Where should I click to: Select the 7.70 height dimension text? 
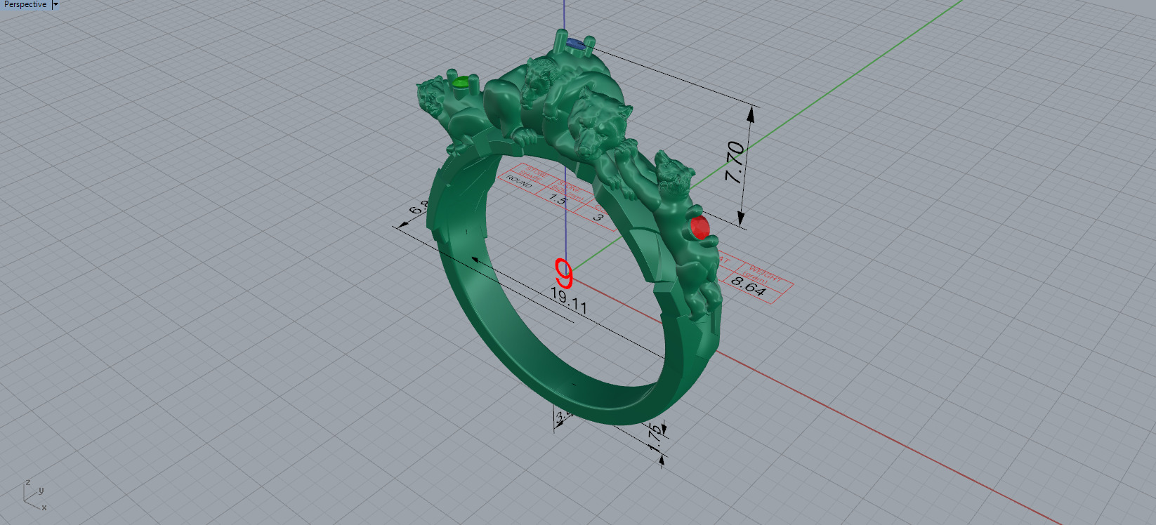click(735, 162)
